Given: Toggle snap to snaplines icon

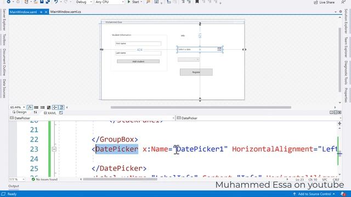Looking at the screenshot, I should pos(55,107).
